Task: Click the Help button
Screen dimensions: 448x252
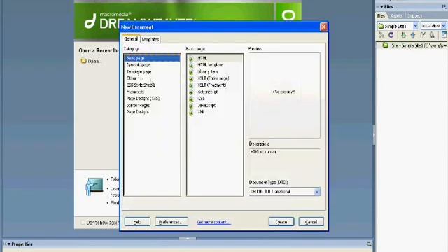Action: pyautogui.click(x=137, y=222)
